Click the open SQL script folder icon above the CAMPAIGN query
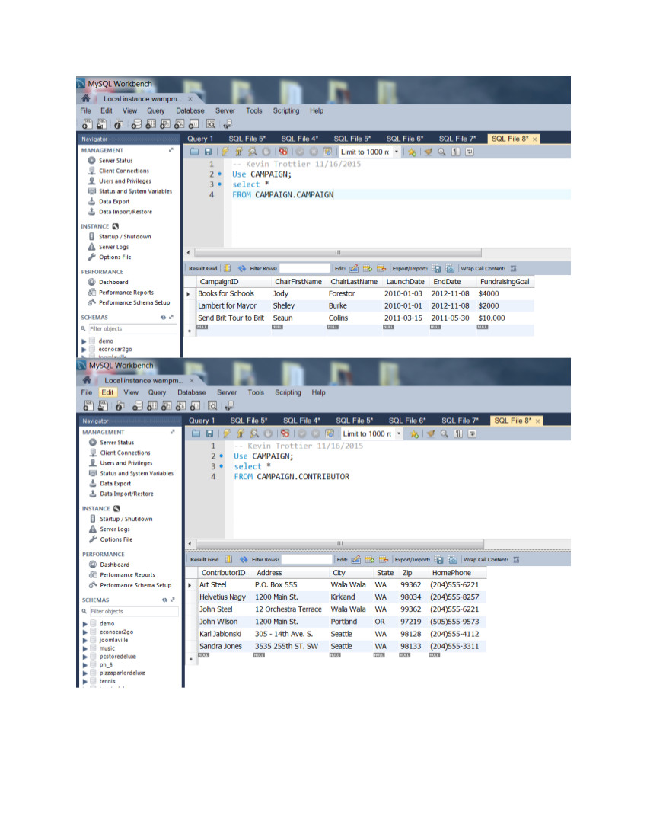 click(x=196, y=152)
